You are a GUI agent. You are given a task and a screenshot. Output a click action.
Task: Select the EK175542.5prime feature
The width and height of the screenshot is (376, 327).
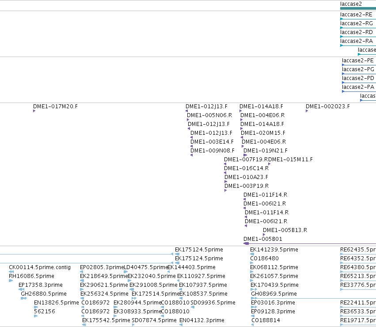(106, 320)
